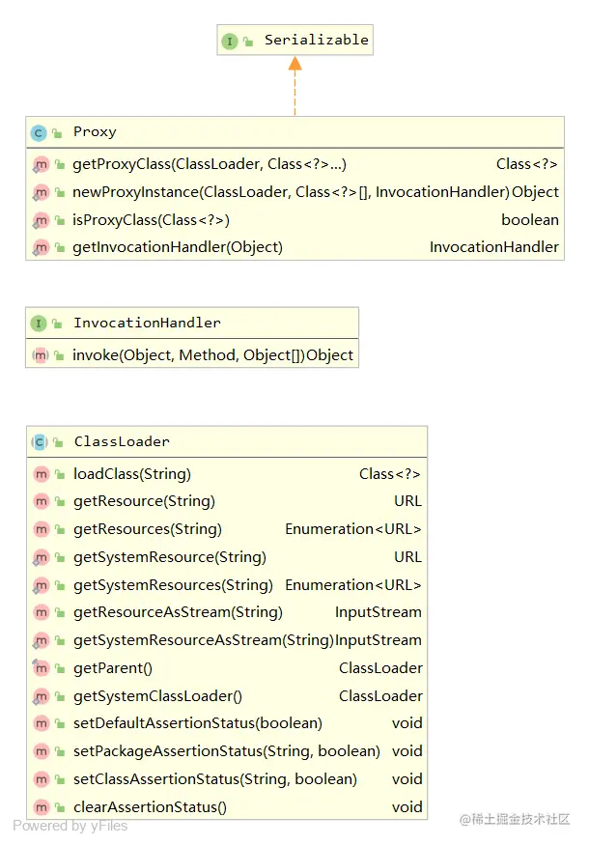Select clearAssertionStatus() method text
Screen dimensions: 589x845
click(151, 807)
